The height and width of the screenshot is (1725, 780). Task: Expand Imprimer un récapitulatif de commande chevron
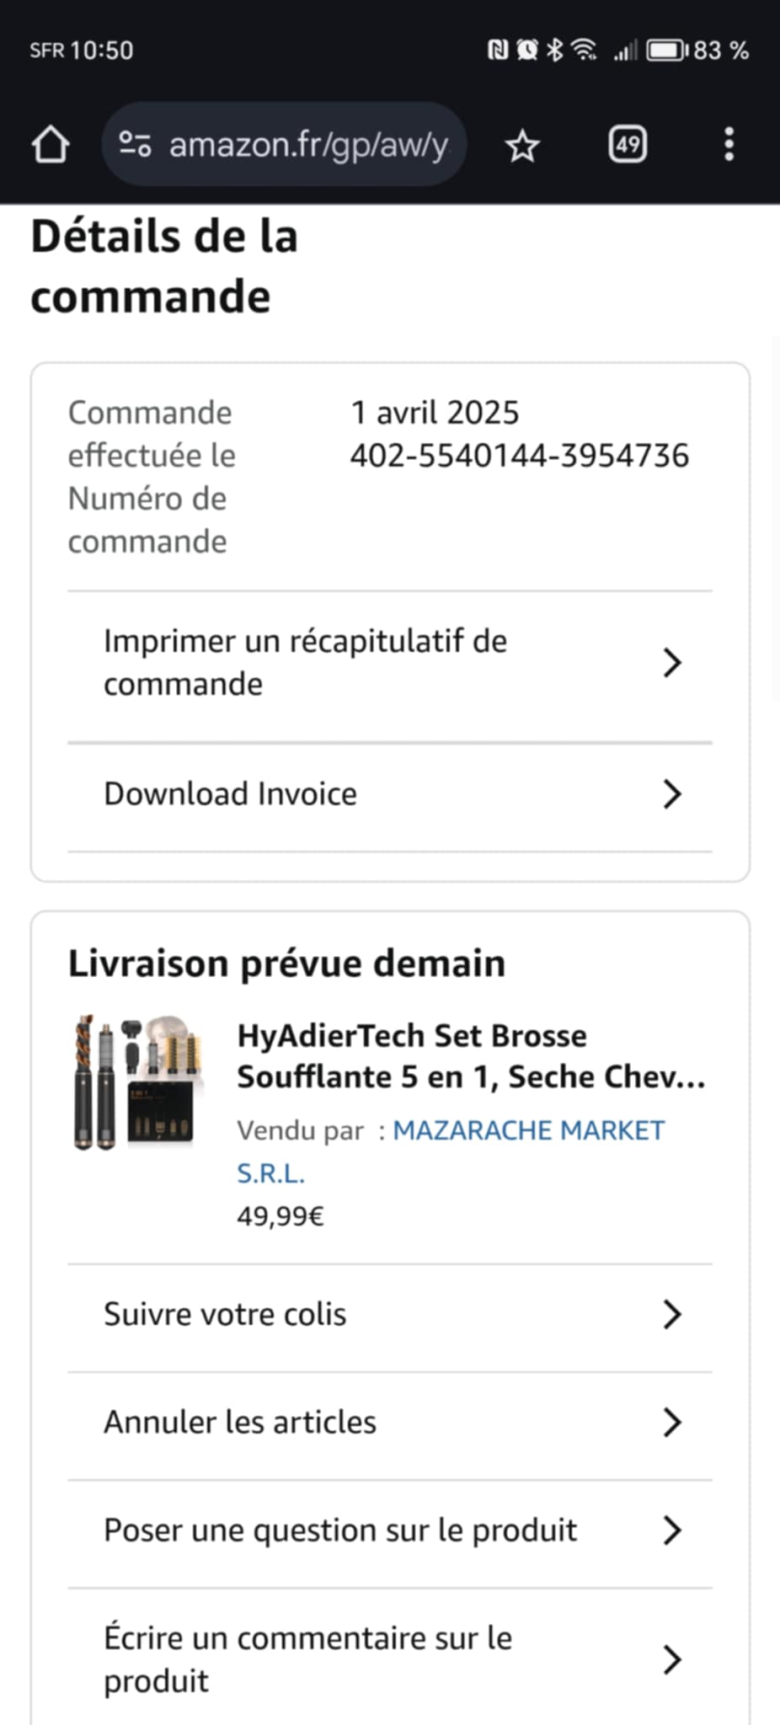pyautogui.click(x=671, y=663)
